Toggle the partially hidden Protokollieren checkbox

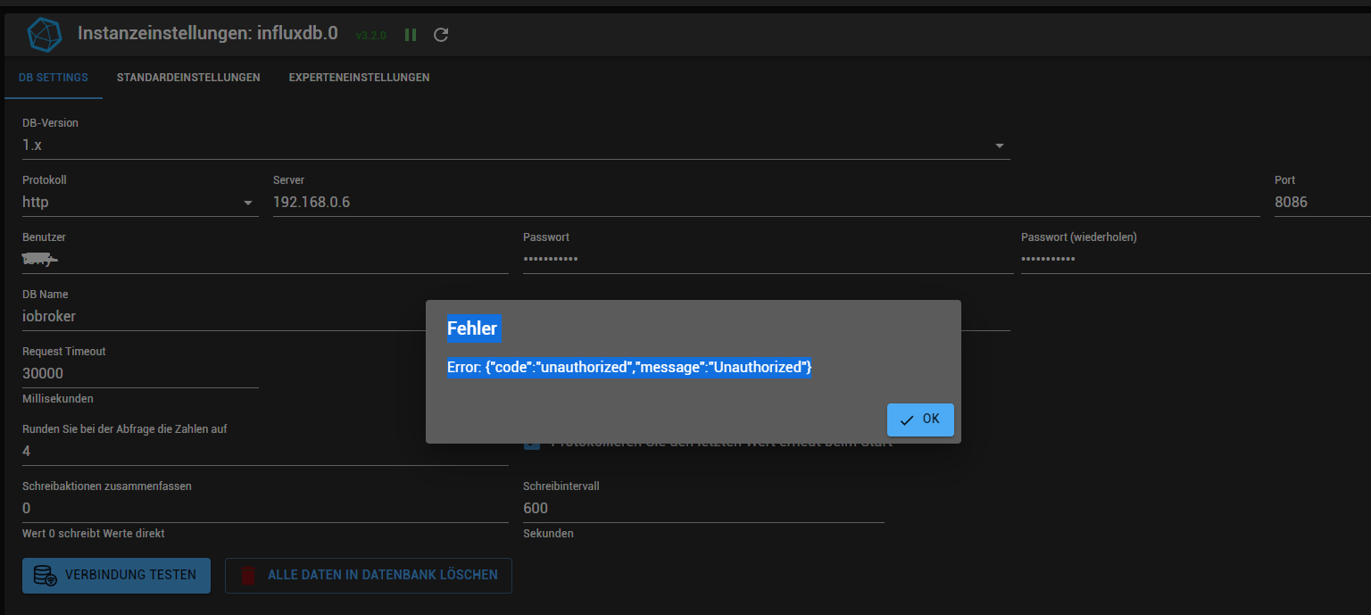click(532, 444)
